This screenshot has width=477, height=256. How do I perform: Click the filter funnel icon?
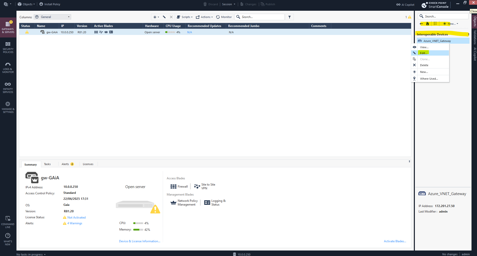click(x=290, y=17)
